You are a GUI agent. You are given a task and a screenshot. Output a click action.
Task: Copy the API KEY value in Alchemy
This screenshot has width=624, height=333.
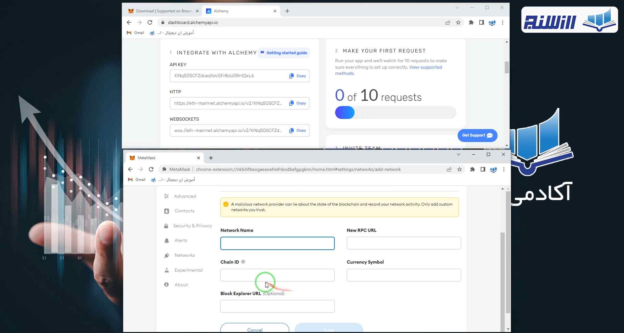click(297, 76)
